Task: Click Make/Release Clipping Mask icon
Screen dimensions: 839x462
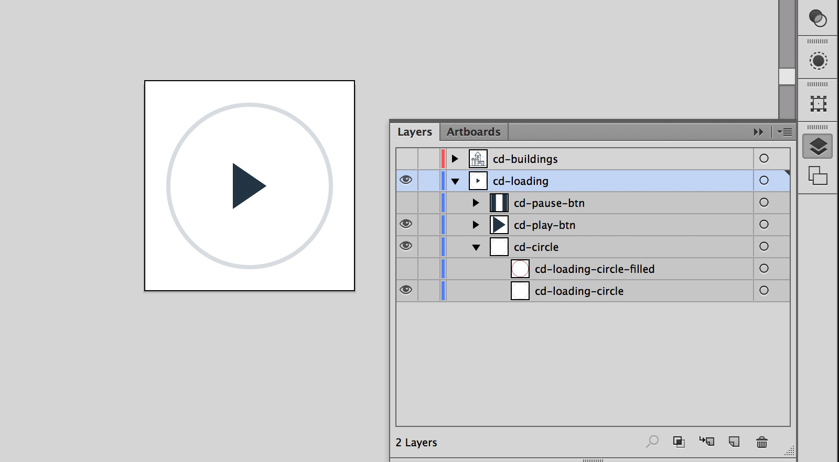Action: click(679, 442)
